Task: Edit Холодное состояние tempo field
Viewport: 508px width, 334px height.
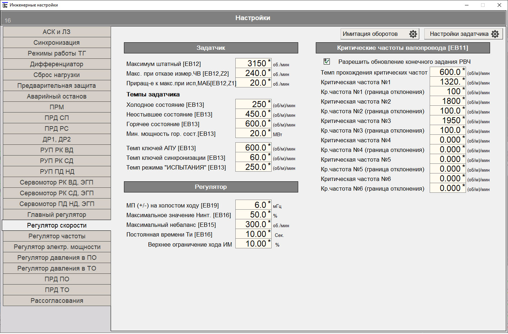Action: [253, 104]
